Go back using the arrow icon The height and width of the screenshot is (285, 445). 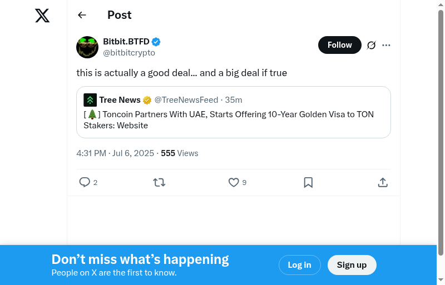tap(82, 15)
